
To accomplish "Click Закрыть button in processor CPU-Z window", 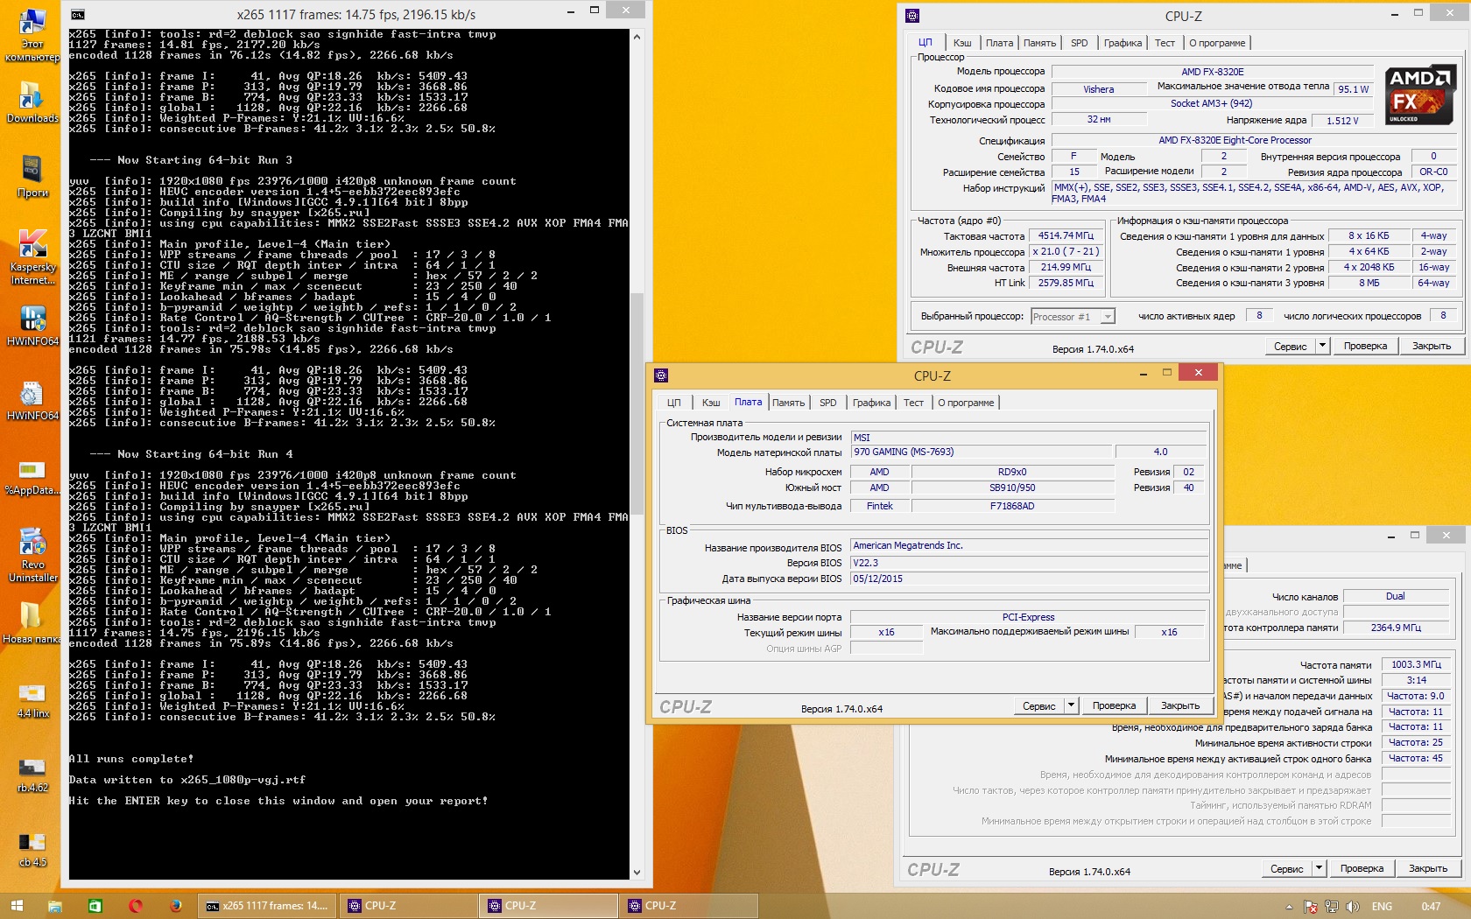I will [1432, 346].
